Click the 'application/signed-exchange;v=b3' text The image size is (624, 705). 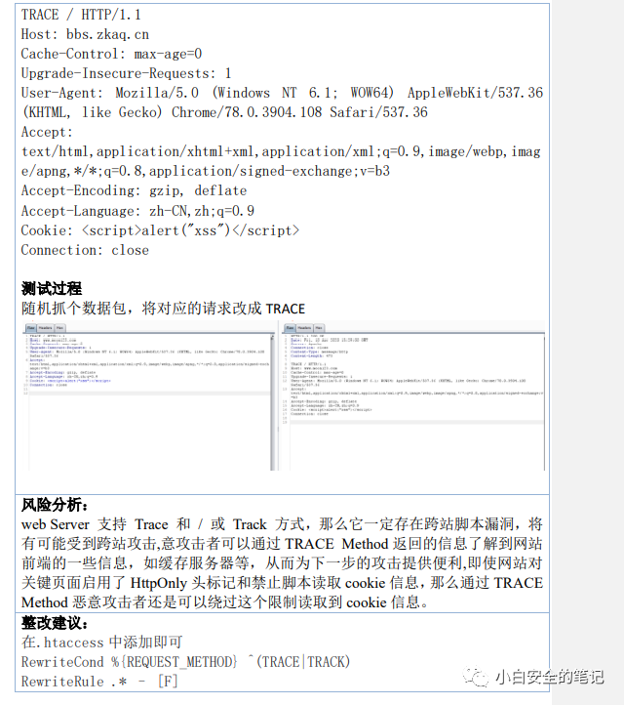point(269,171)
